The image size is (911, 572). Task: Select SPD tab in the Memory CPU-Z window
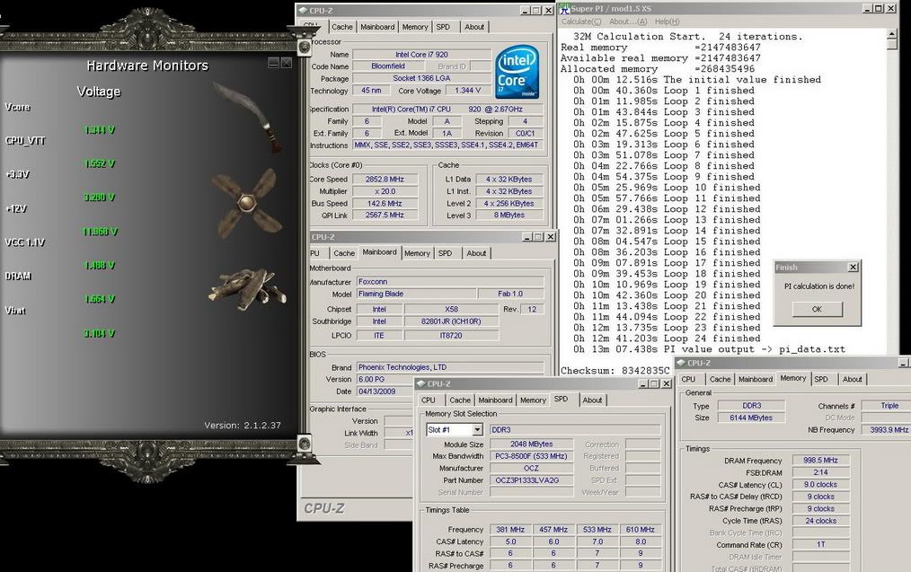pos(821,379)
